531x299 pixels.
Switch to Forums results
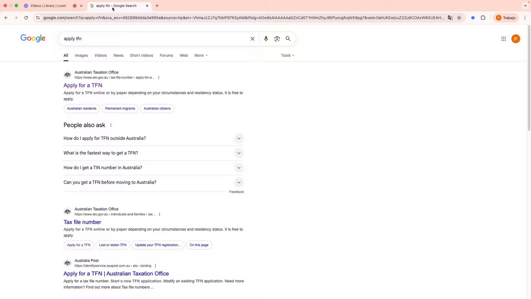(166, 55)
